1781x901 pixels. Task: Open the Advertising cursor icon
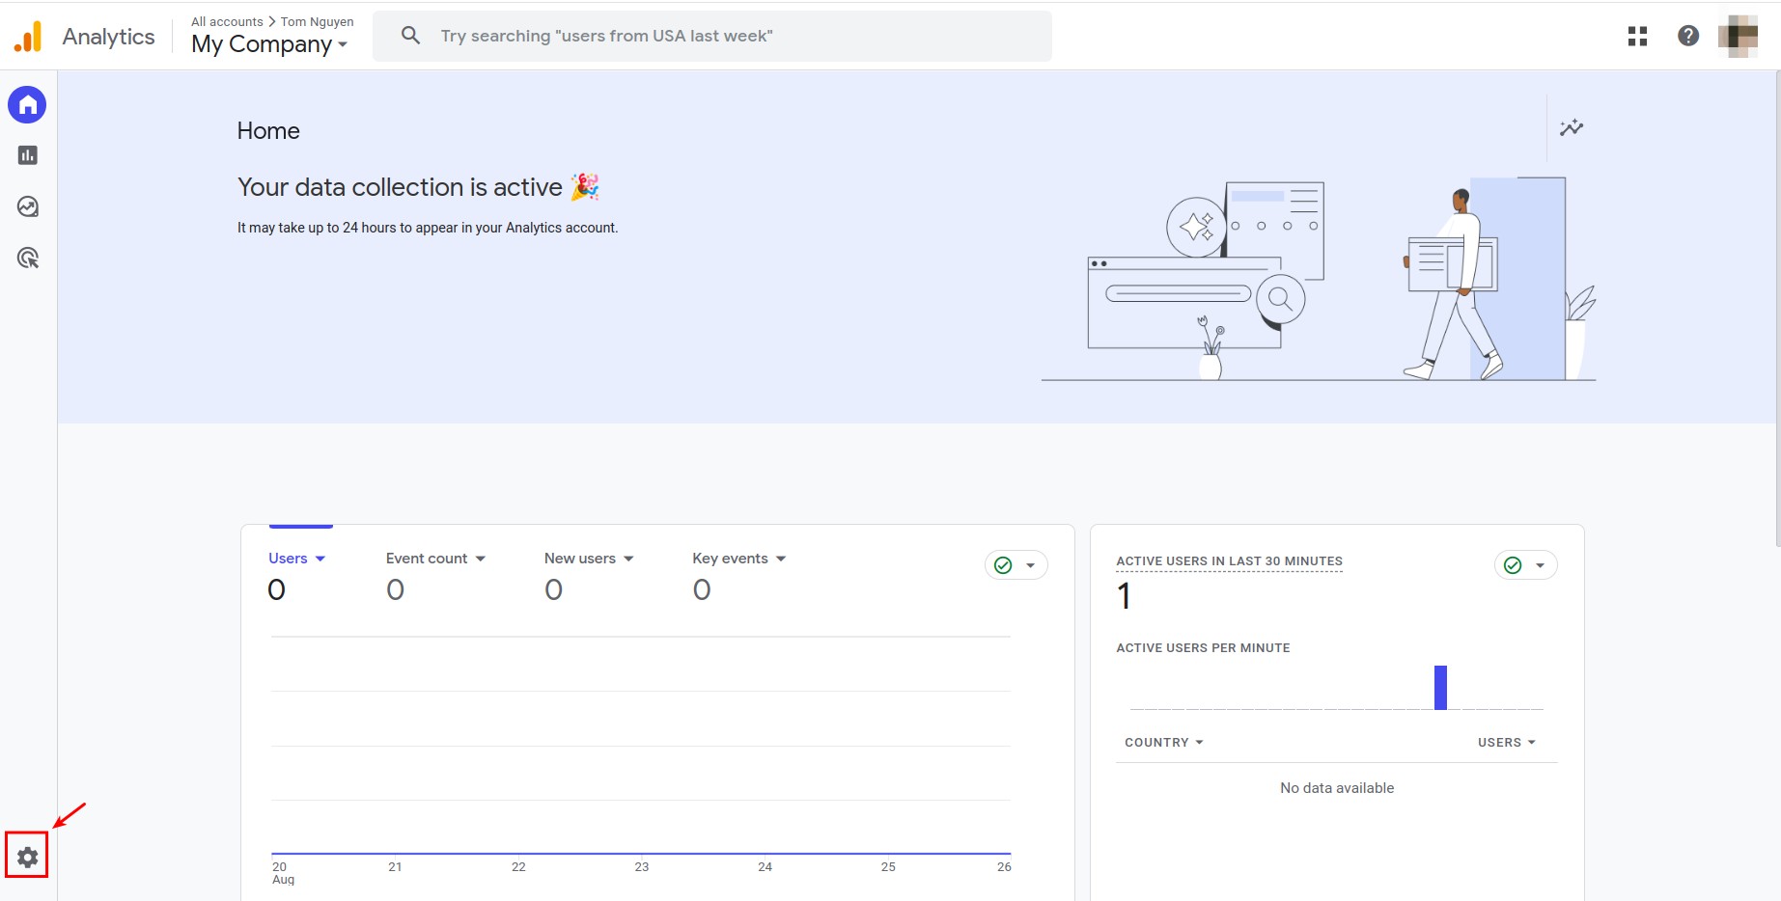[x=27, y=258]
